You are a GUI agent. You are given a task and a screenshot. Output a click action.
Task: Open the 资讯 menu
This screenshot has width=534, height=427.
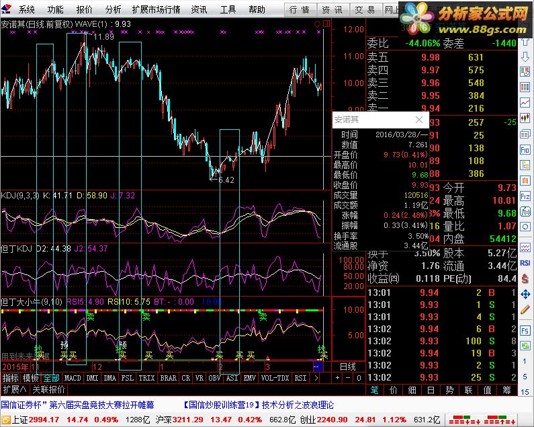tap(199, 9)
